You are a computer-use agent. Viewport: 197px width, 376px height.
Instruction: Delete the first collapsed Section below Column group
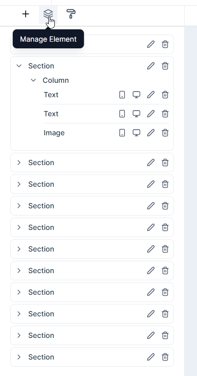(165, 163)
